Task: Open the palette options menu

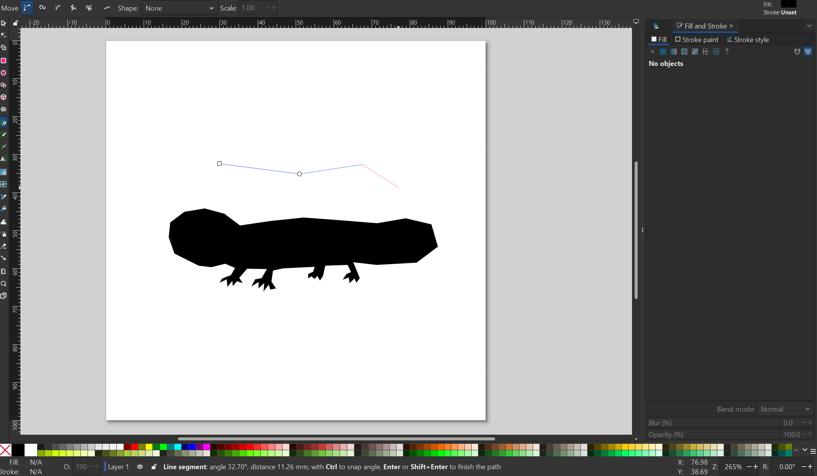Action: (813, 451)
